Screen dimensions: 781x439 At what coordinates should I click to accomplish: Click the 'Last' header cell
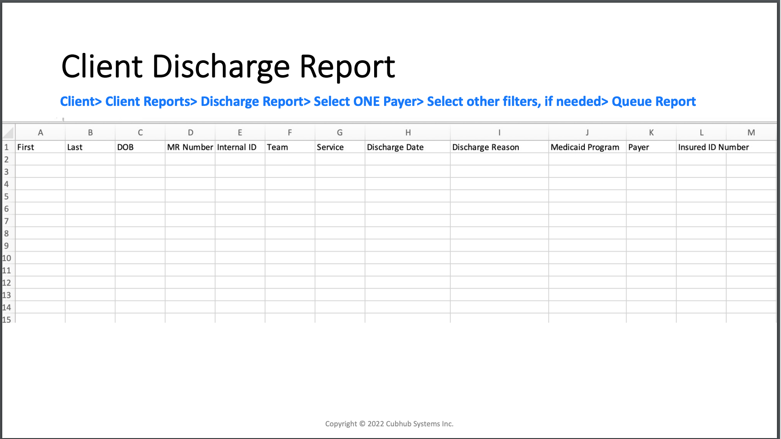[x=90, y=147]
